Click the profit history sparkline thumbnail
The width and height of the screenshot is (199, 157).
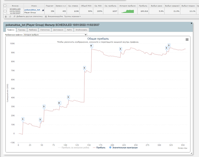click(x=128, y=11)
